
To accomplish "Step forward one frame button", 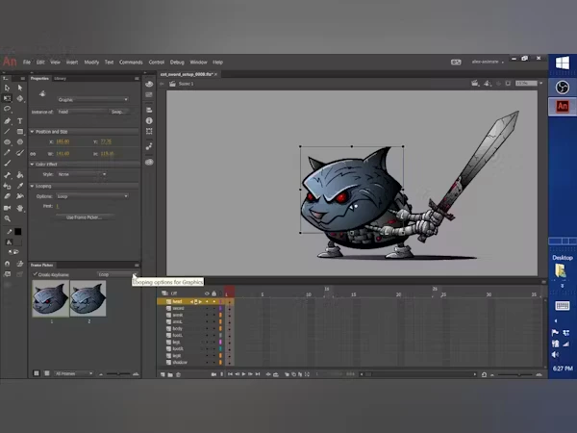I will pos(251,374).
